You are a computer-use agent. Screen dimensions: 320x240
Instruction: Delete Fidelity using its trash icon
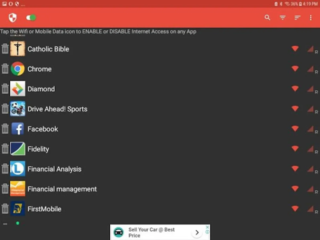5,149
